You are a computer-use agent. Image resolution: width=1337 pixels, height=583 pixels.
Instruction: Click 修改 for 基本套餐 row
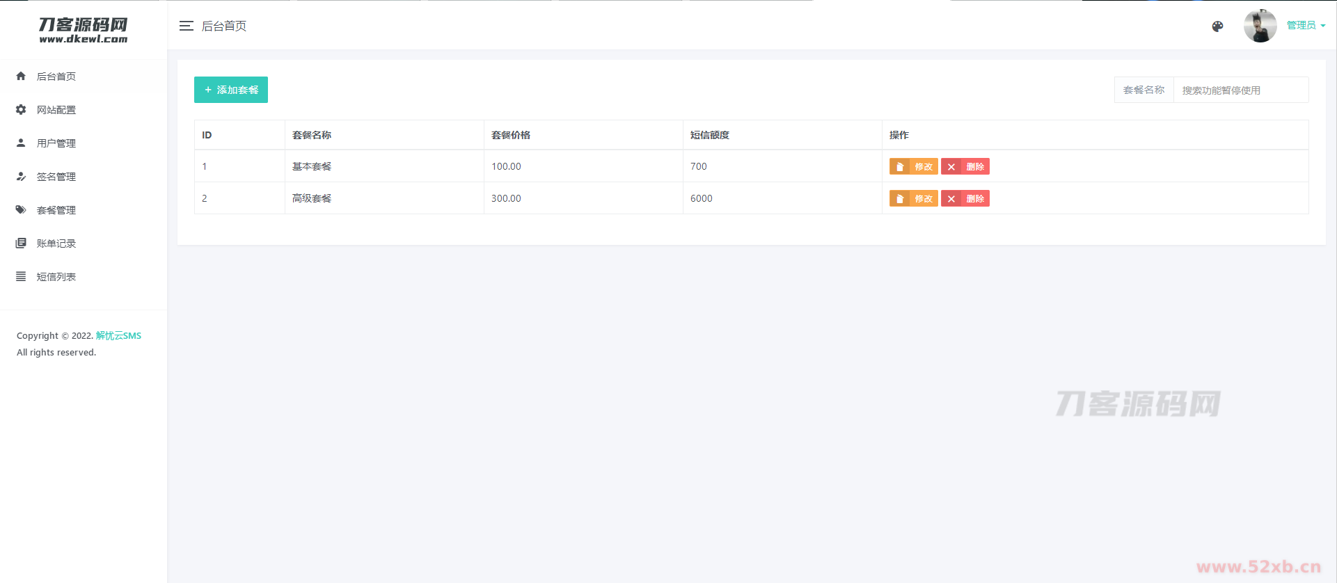click(x=914, y=166)
